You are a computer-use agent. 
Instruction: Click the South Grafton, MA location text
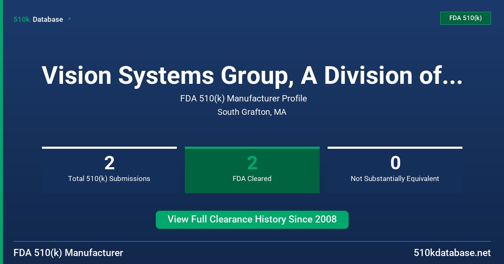coord(252,112)
